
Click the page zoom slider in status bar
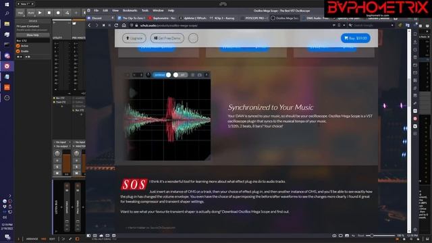tap(380, 236)
